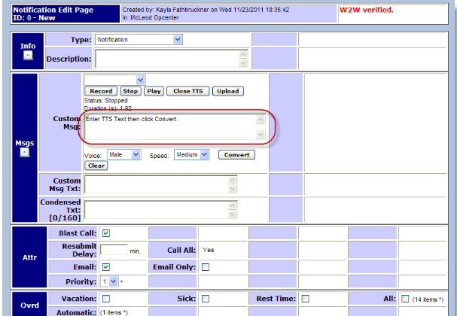The height and width of the screenshot is (316, 457).
Task: Open the Speed dropdown set to Medium
Action: click(x=191, y=154)
